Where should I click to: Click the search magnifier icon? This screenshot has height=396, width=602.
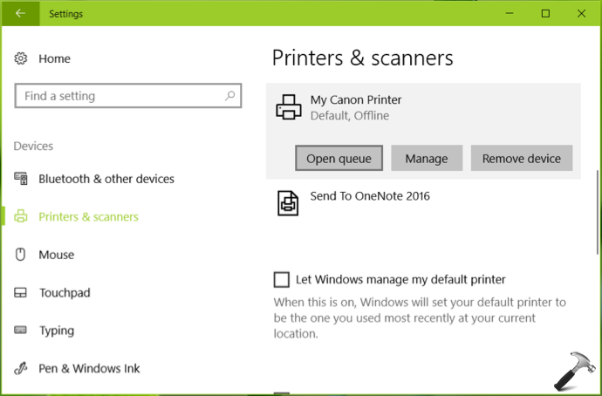pos(230,96)
